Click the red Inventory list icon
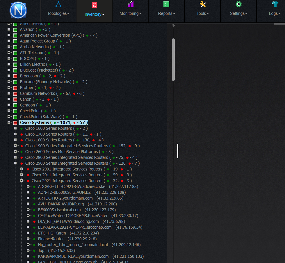This screenshot has width=285, height=263. pyautogui.click(x=95, y=5)
